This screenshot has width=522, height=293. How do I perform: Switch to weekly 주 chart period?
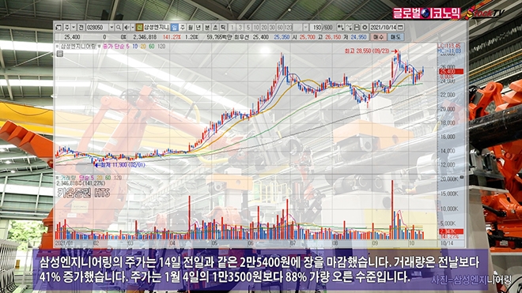pos(183,28)
